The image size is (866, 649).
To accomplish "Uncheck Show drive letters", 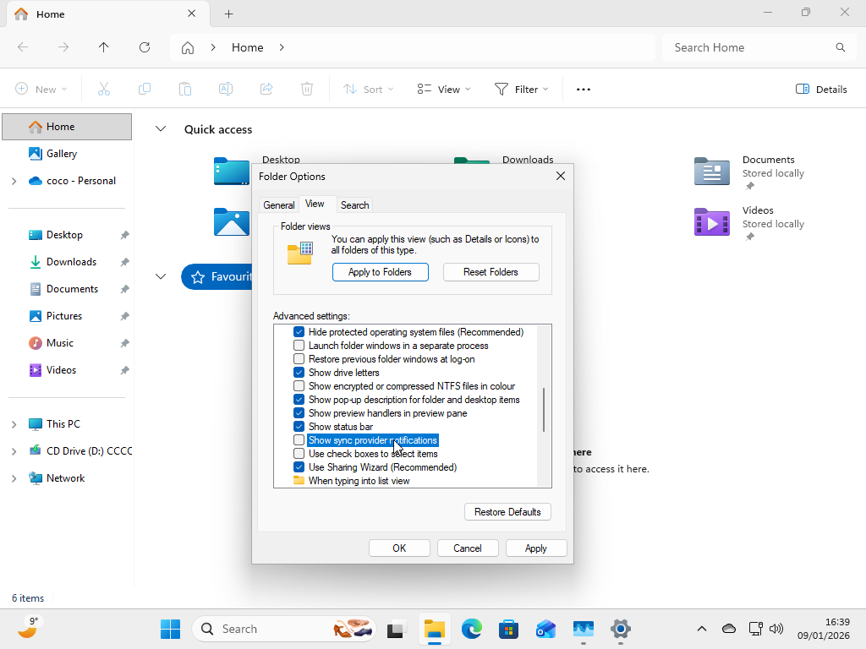I will [x=299, y=372].
